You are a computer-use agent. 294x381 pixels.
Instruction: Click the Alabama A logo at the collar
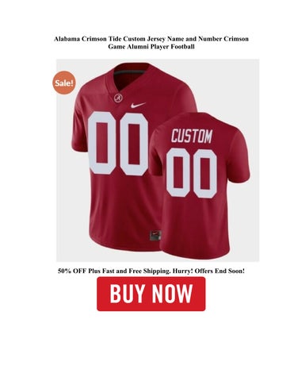tap(118, 98)
